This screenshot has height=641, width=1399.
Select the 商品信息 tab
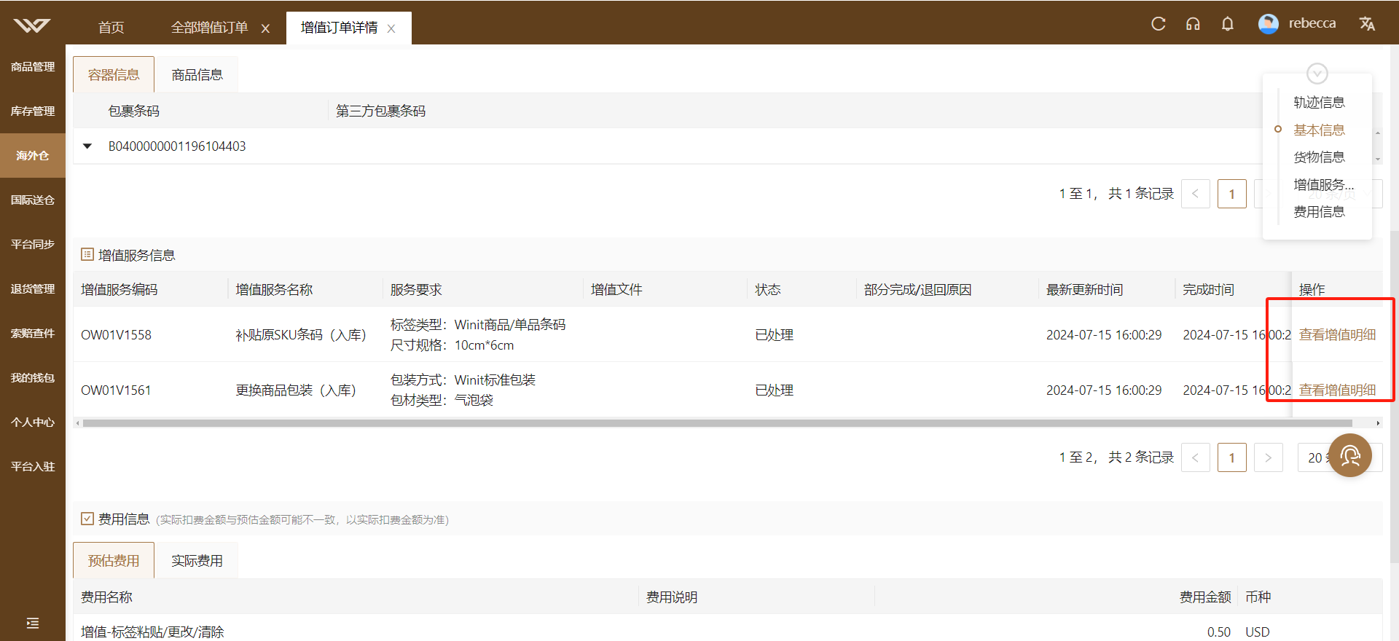pyautogui.click(x=197, y=74)
